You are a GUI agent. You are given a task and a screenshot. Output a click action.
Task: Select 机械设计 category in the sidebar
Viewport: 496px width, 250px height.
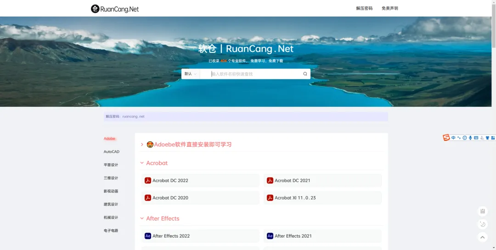[111, 217]
